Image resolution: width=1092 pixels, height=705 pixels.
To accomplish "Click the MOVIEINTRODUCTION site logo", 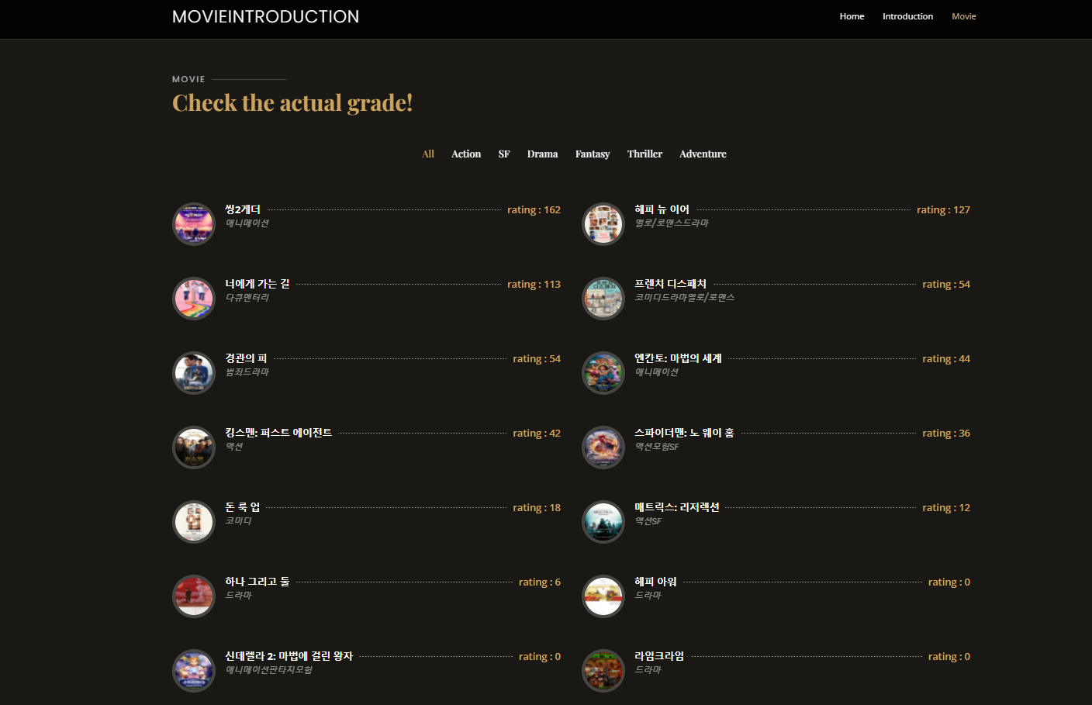I will pyautogui.click(x=266, y=16).
